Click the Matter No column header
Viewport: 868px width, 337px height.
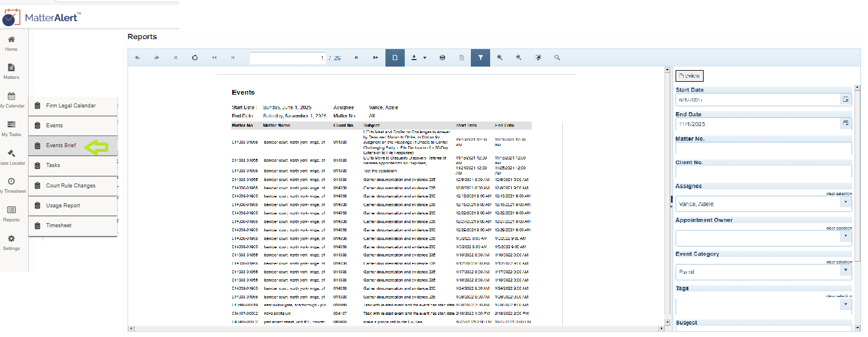coord(243,125)
